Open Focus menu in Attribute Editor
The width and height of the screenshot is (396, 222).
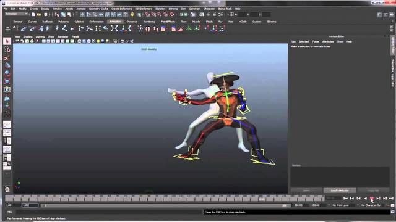(x=315, y=41)
